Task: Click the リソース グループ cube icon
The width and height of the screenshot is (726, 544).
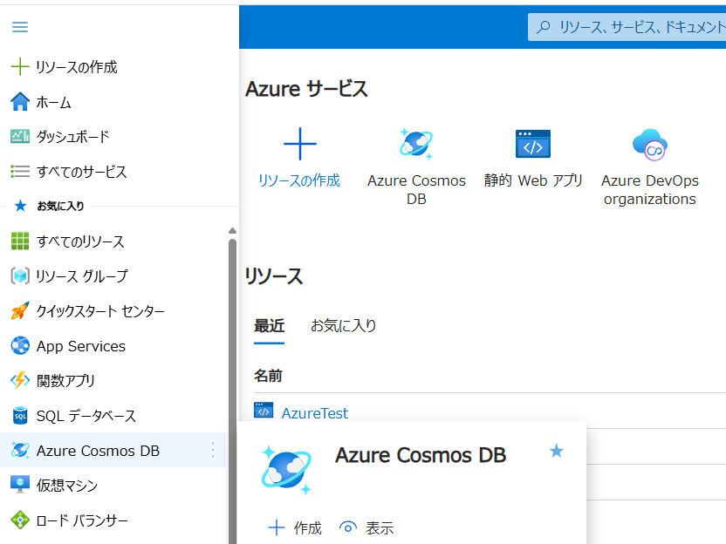Action: 20,275
